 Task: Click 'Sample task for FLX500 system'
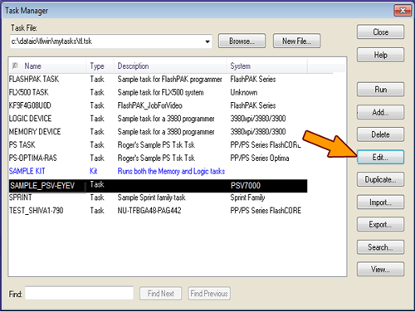click(160, 92)
